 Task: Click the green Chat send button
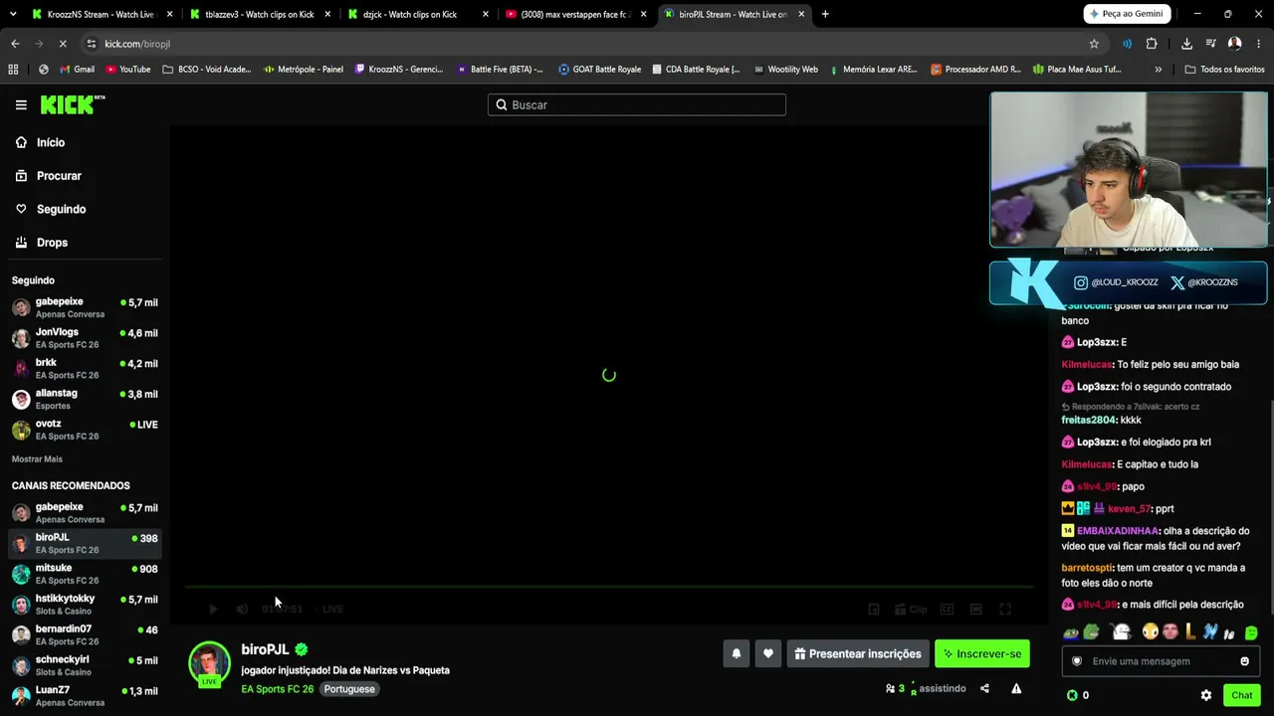pyautogui.click(x=1241, y=695)
